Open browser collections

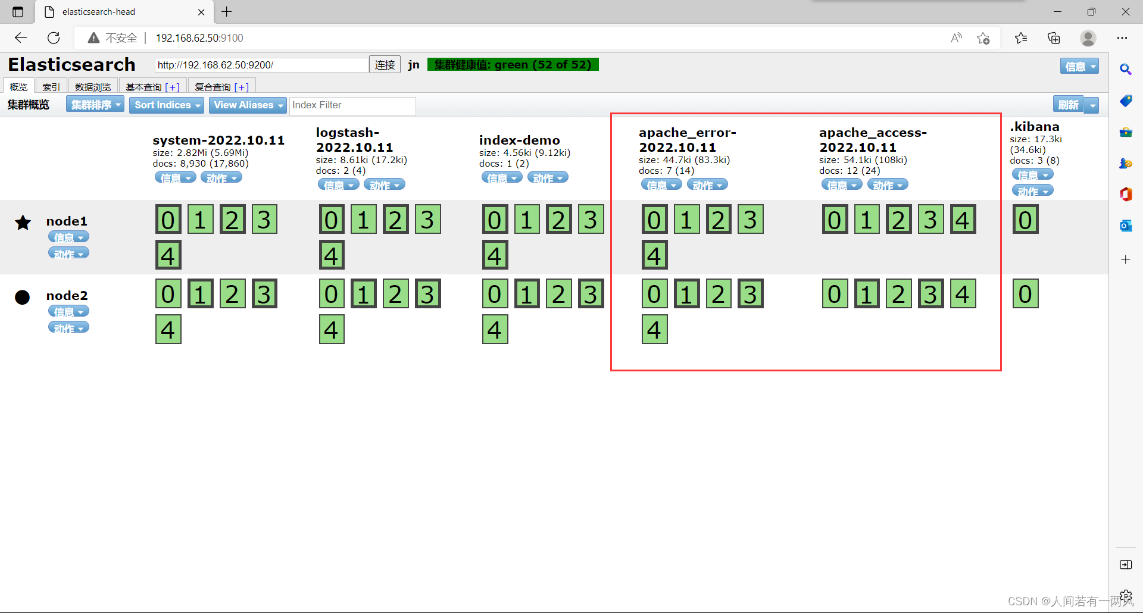point(1054,38)
